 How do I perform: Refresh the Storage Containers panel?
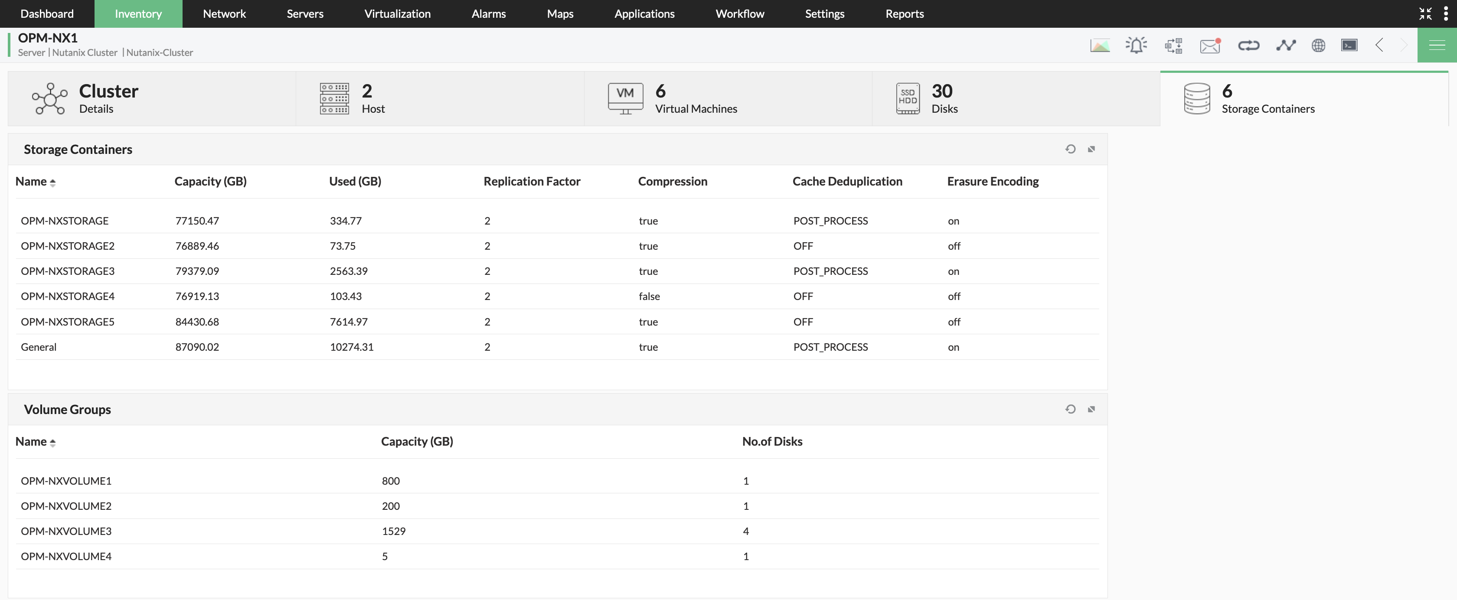tap(1070, 149)
